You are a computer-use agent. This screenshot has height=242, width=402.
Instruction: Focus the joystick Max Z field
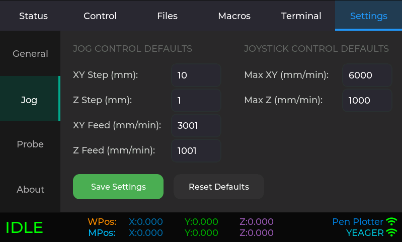pyautogui.click(x=367, y=101)
